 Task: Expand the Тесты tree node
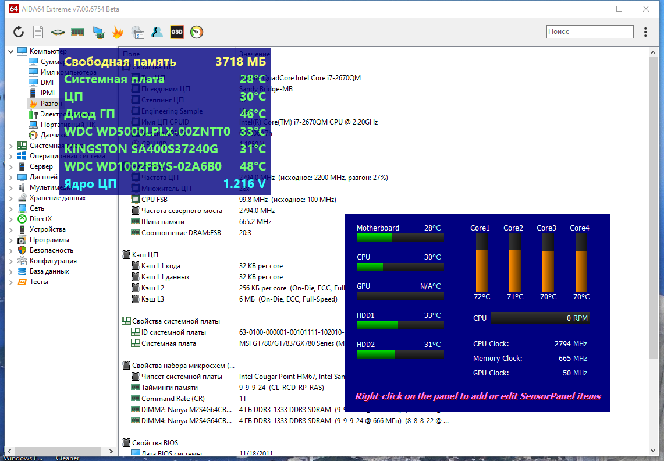click(x=10, y=282)
